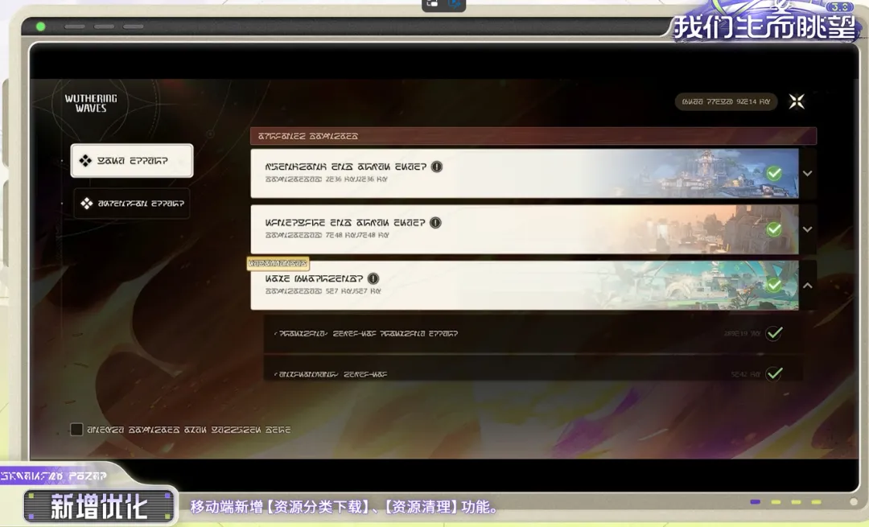Select the last yellow page indicator dot
The height and width of the screenshot is (527, 869).
817,502
